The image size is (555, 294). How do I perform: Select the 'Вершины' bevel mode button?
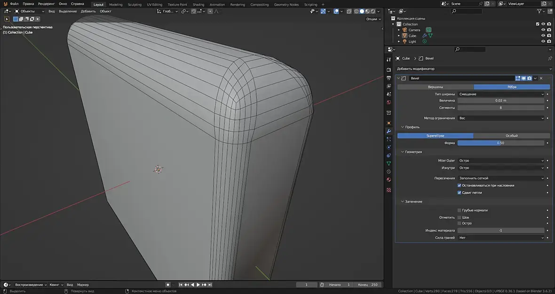[435, 87]
